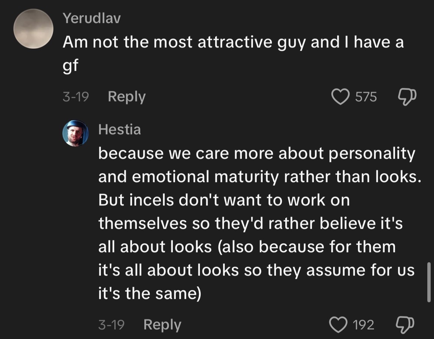The height and width of the screenshot is (339, 434).
Task: Dislike Yerudlav's comment with thumbs-down icon
Action: click(x=407, y=97)
